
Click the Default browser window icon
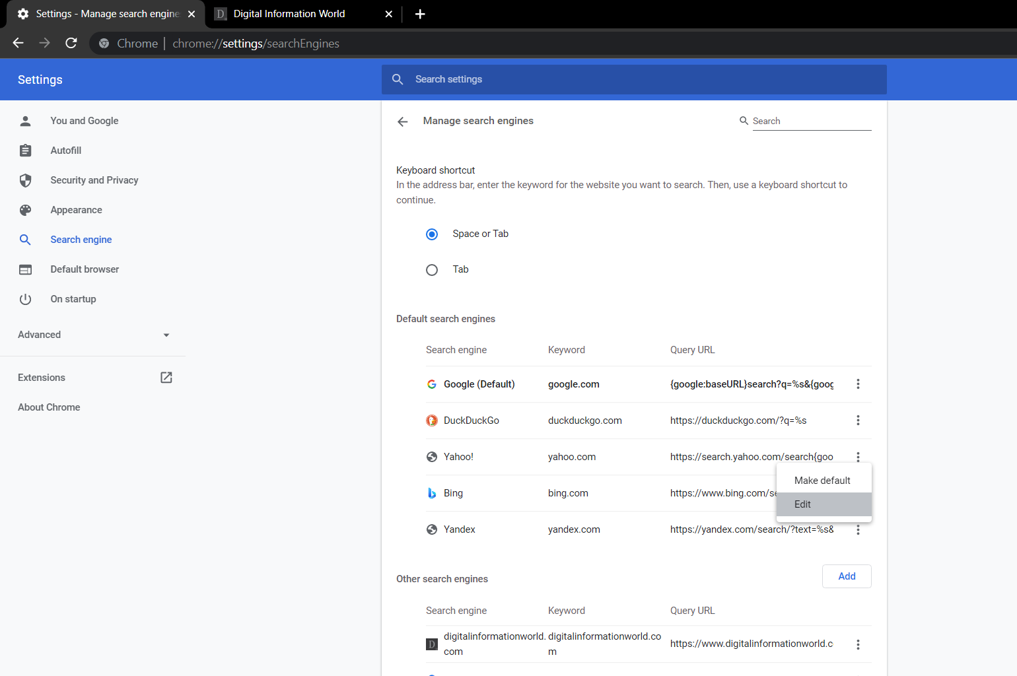[x=25, y=269]
